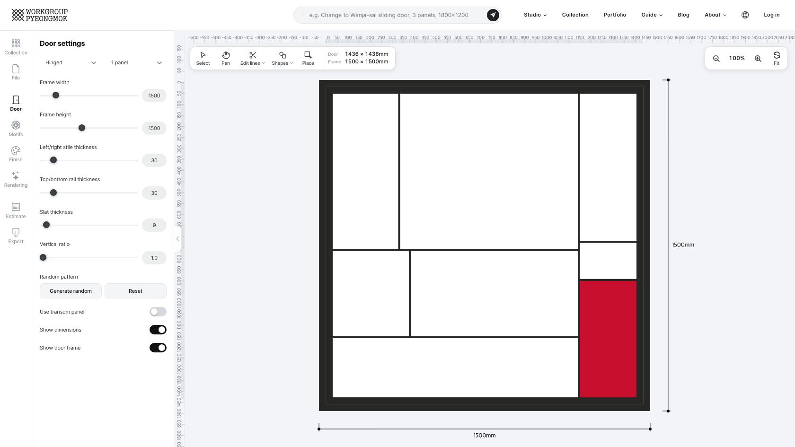Open the 1 panel count dropdown
The width and height of the screenshot is (795, 447).
(136, 62)
